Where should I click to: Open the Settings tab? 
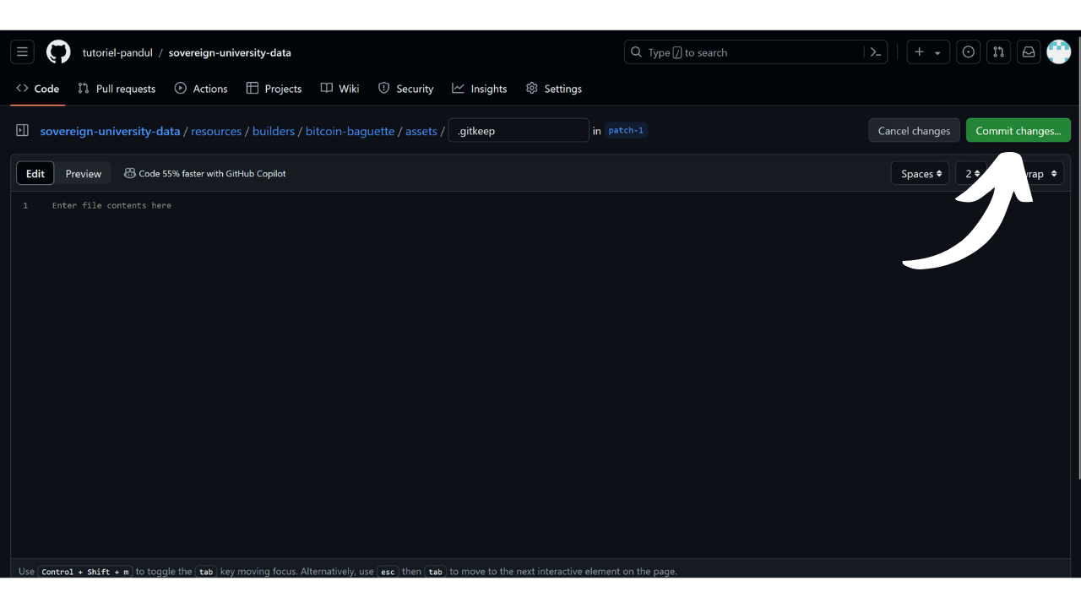(x=553, y=89)
